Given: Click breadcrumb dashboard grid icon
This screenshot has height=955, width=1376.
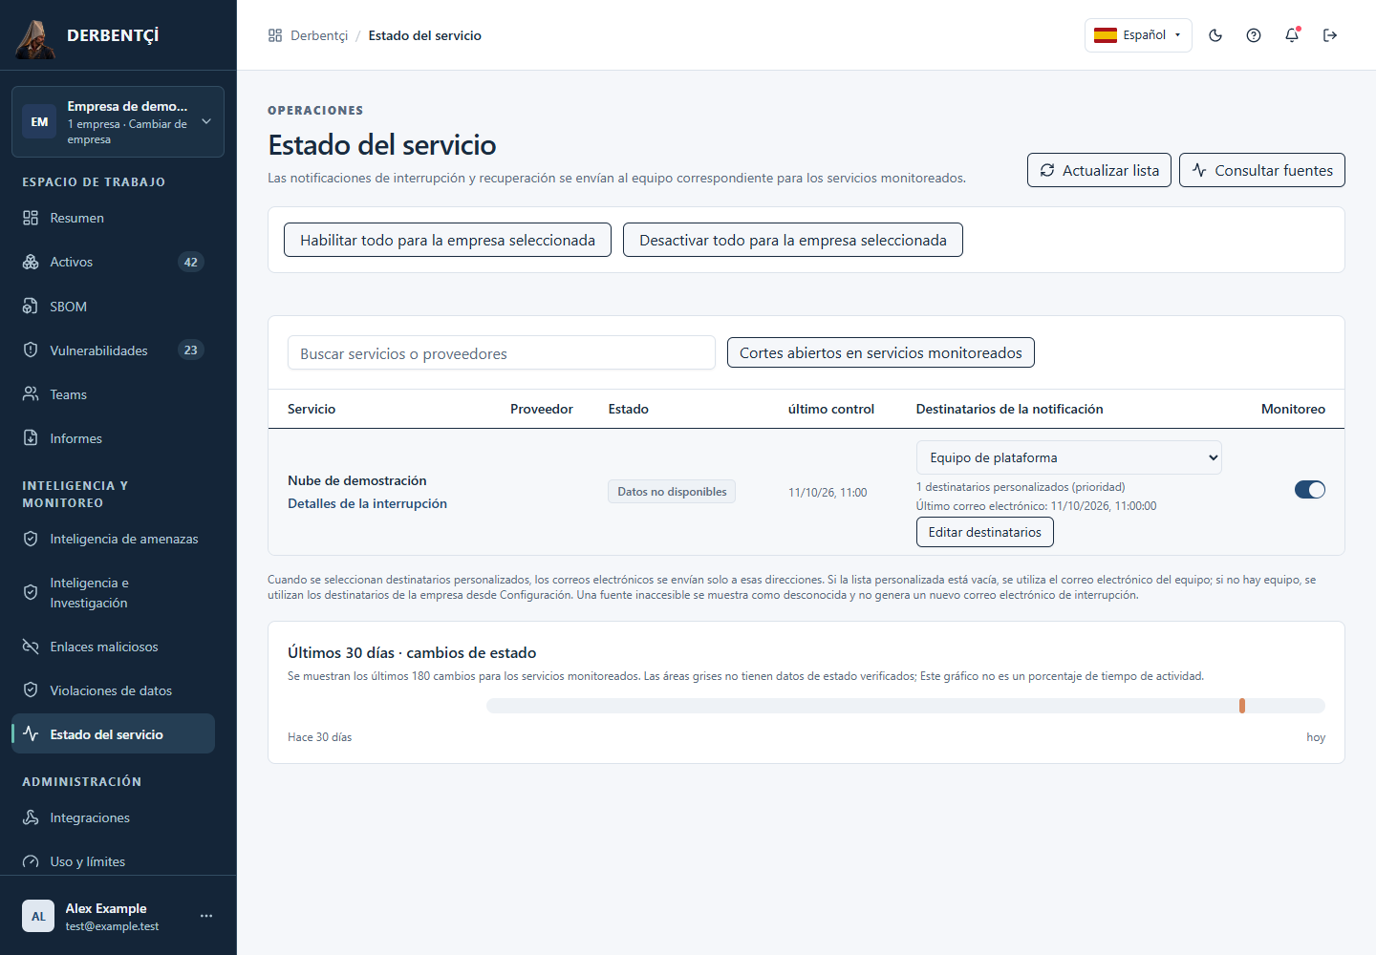Looking at the screenshot, I should tap(275, 35).
